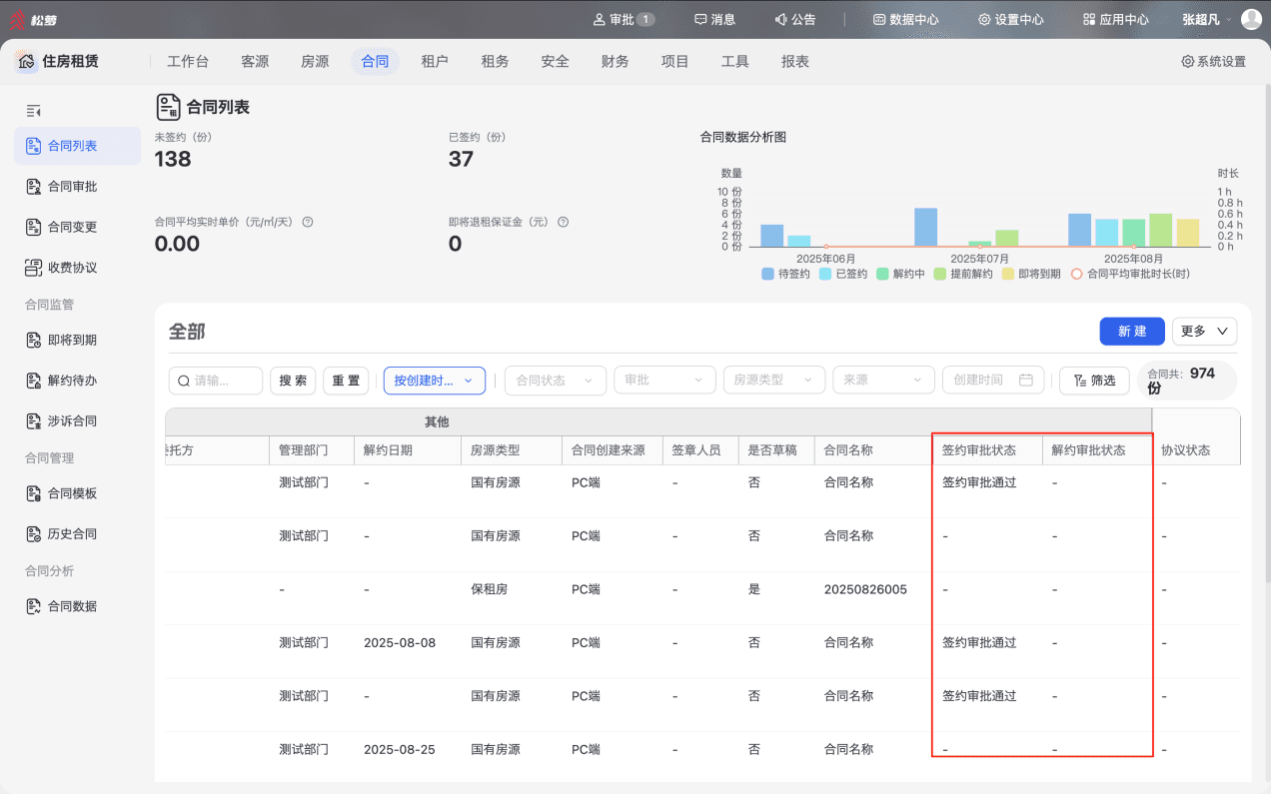Switch to the 安全 tab
The height and width of the screenshot is (794, 1271).
555,61
